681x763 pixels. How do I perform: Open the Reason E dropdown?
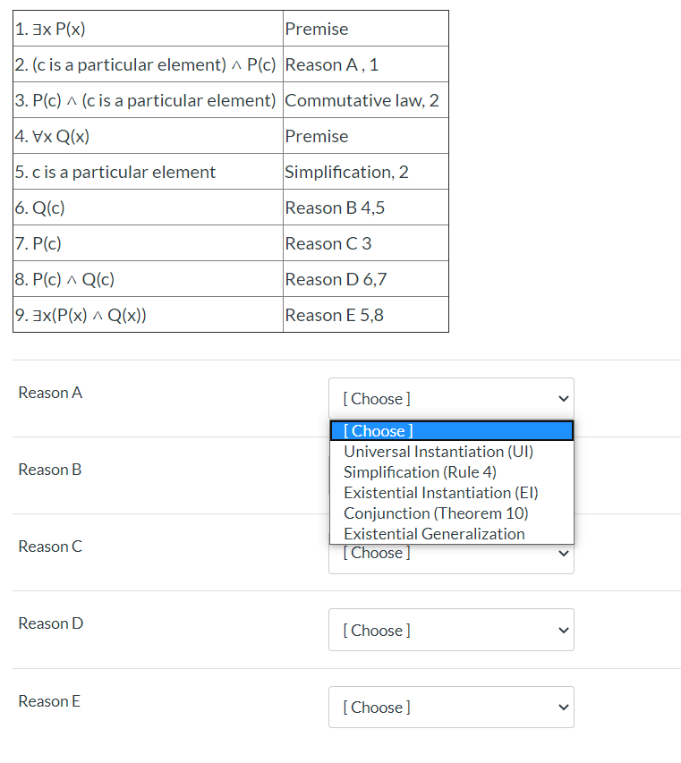pos(451,707)
